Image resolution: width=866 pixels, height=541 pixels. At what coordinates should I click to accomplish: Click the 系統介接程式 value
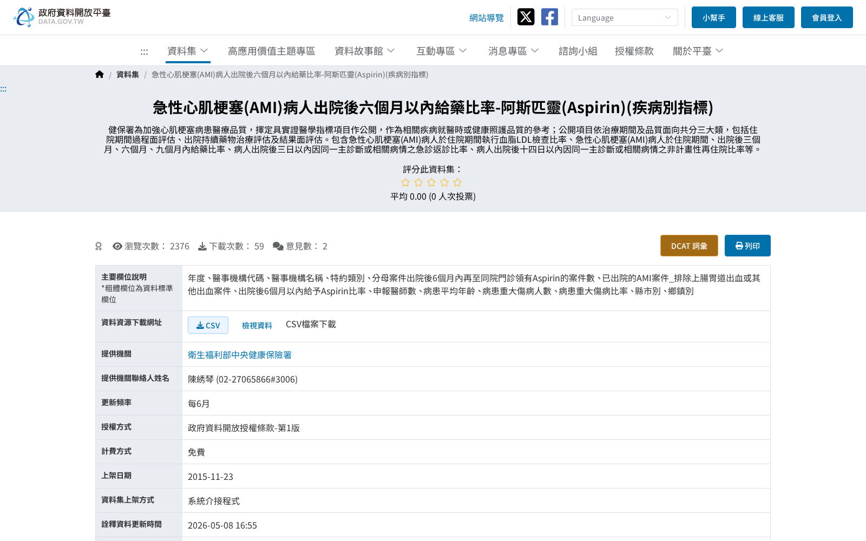[x=214, y=501]
